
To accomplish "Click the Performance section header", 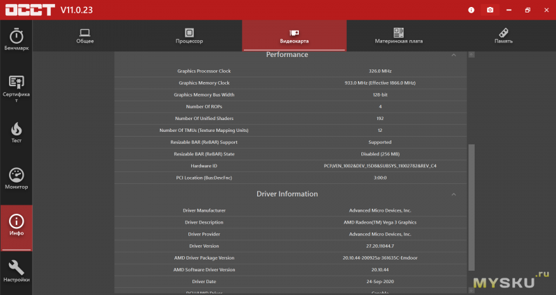I will pyautogui.click(x=287, y=55).
